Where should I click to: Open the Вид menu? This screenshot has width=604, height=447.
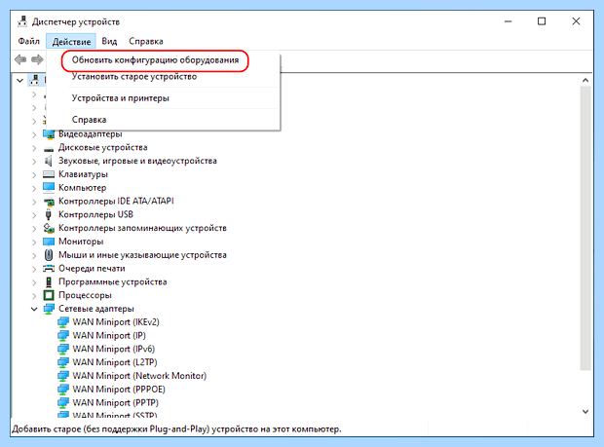(x=109, y=41)
